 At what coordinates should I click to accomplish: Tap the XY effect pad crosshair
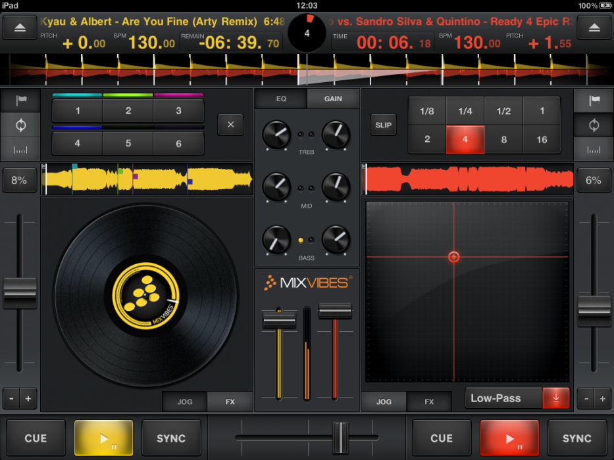pos(454,257)
